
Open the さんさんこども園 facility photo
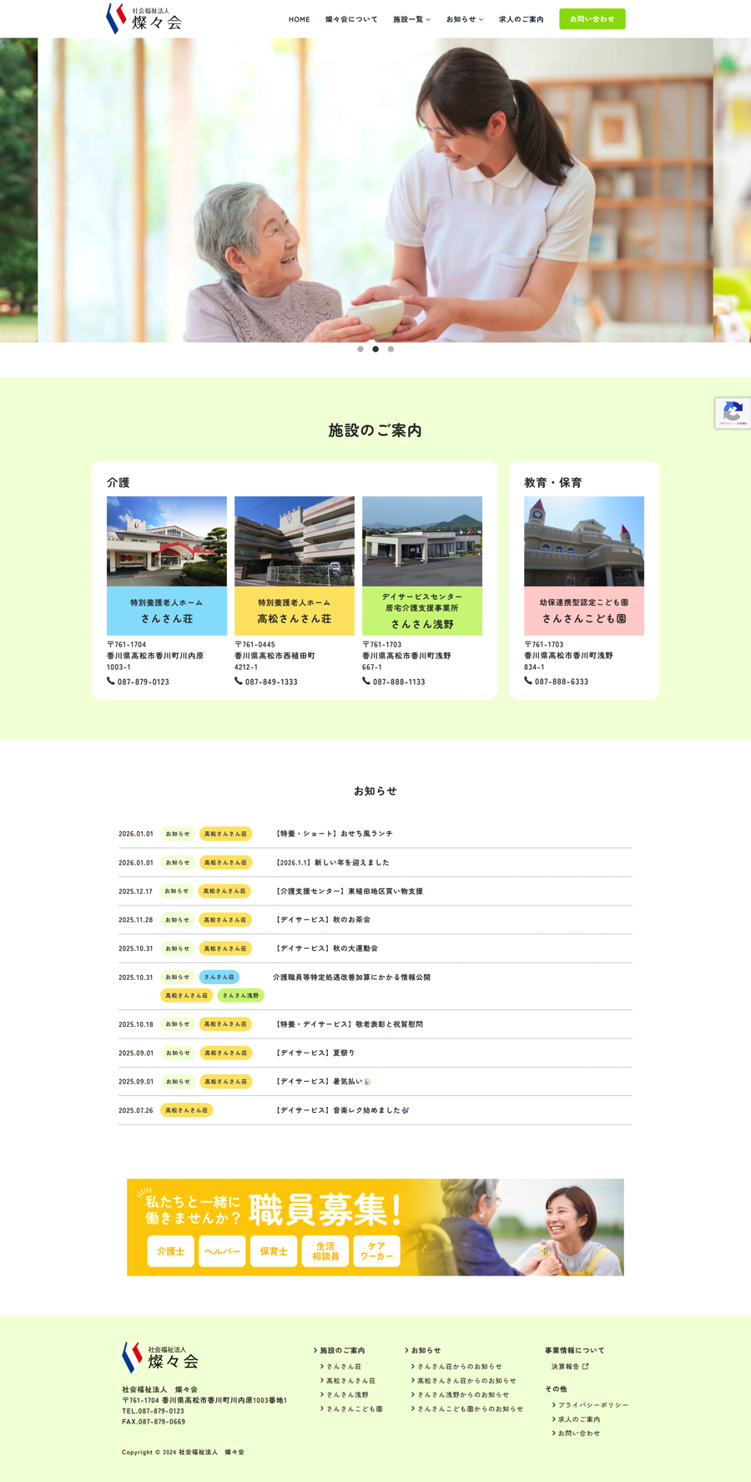pos(584,541)
